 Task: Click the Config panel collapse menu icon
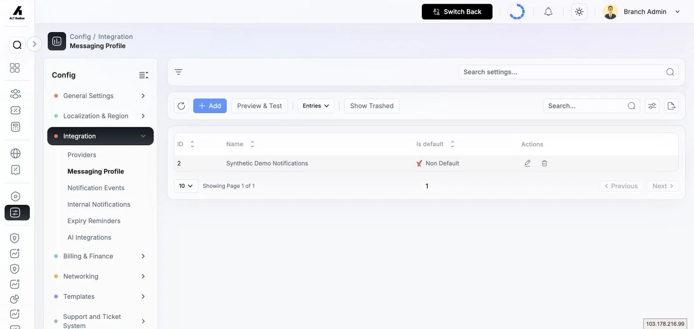coord(144,75)
